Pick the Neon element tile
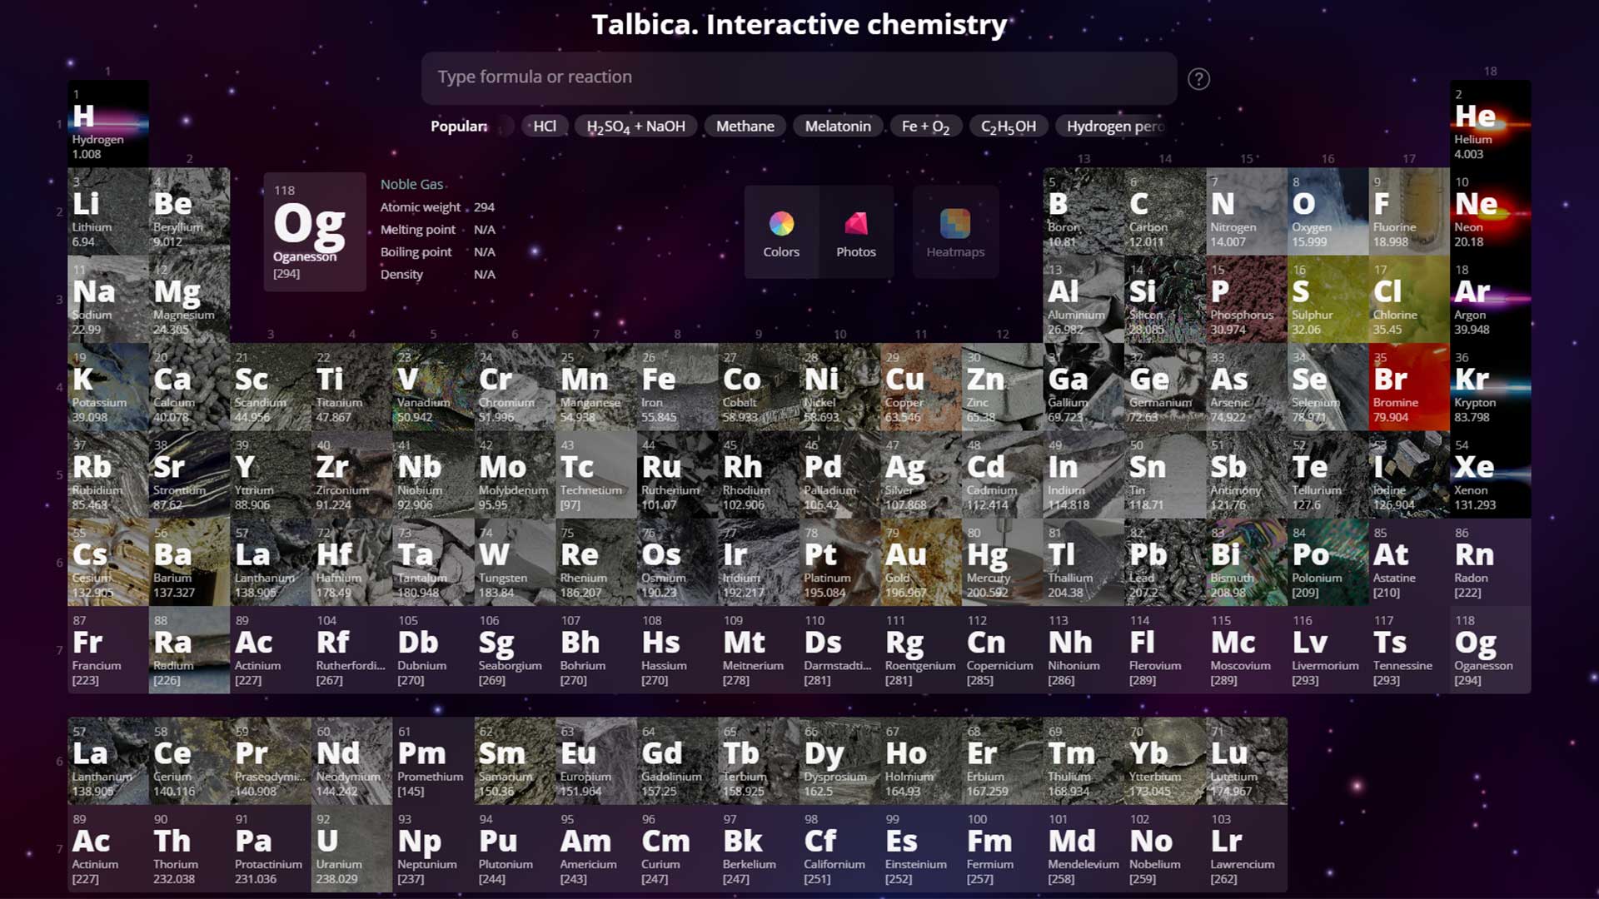The height and width of the screenshot is (899, 1599). [x=1491, y=211]
